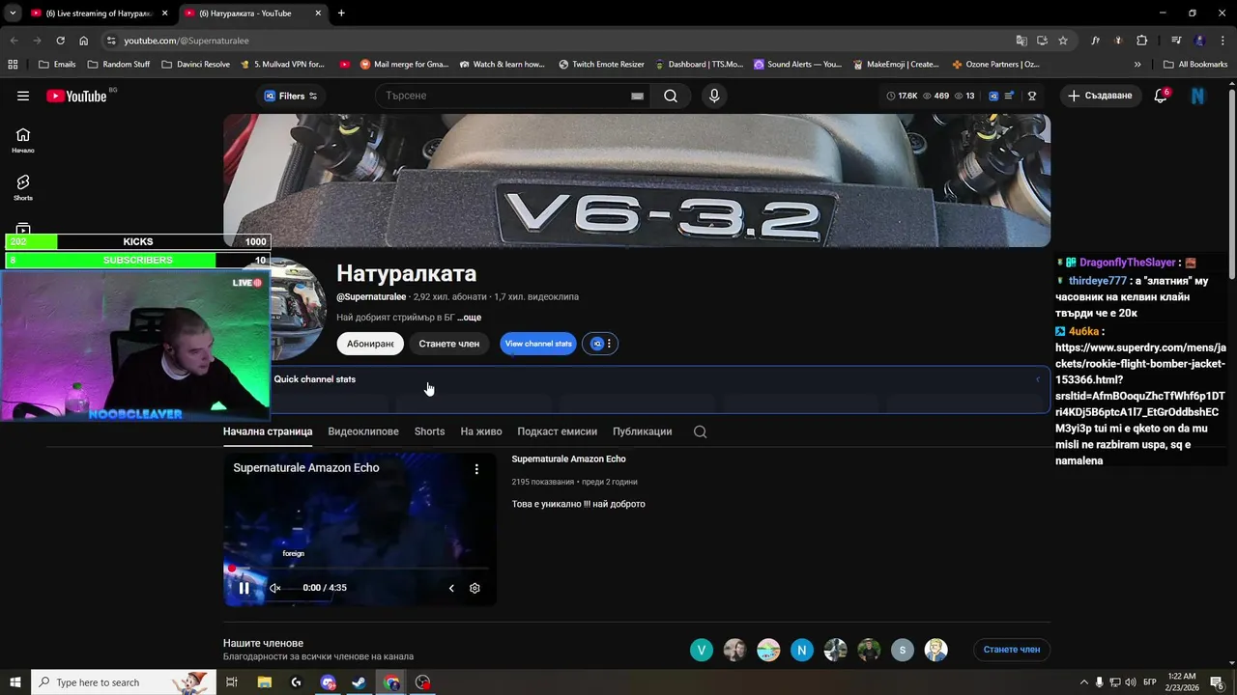Unmute the channel trailer video
1237x695 pixels.
tap(275, 588)
